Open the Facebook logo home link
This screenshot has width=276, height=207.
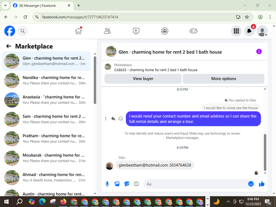tap(9, 31)
